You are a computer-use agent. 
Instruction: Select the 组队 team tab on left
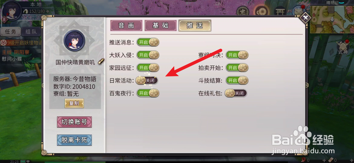31,32
